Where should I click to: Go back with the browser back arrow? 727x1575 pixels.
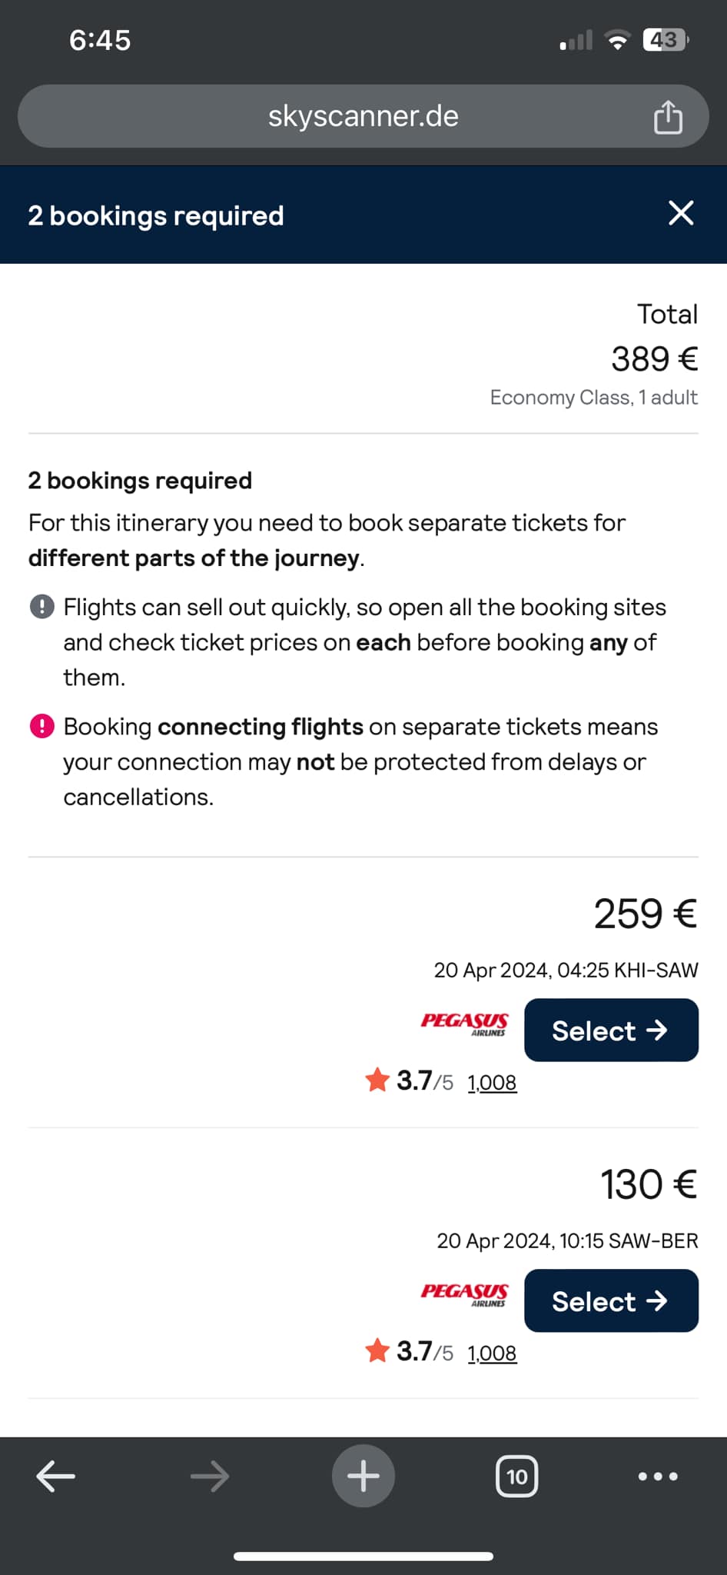56,1476
